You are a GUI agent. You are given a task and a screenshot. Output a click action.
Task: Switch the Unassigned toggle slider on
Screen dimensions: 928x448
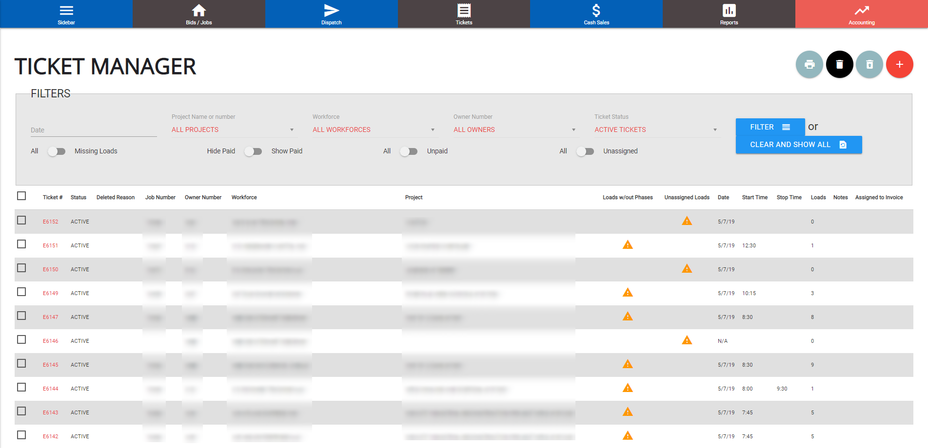pyautogui.click(x=585, y=151)
